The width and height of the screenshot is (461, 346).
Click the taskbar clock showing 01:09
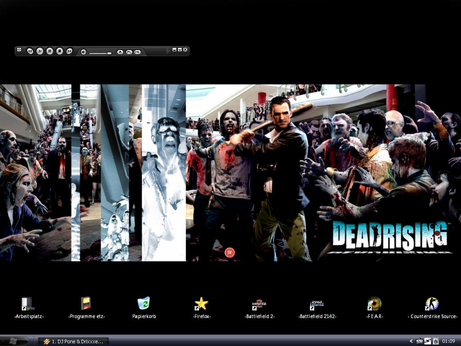pos(449,341)
